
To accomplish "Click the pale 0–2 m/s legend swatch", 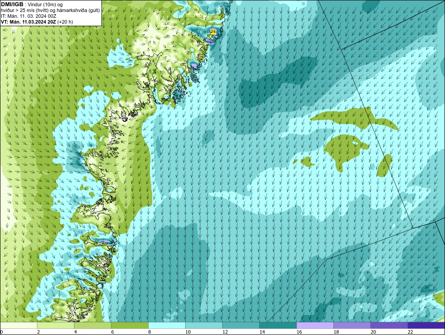I will pyautogui.click(x=18, y=325).
